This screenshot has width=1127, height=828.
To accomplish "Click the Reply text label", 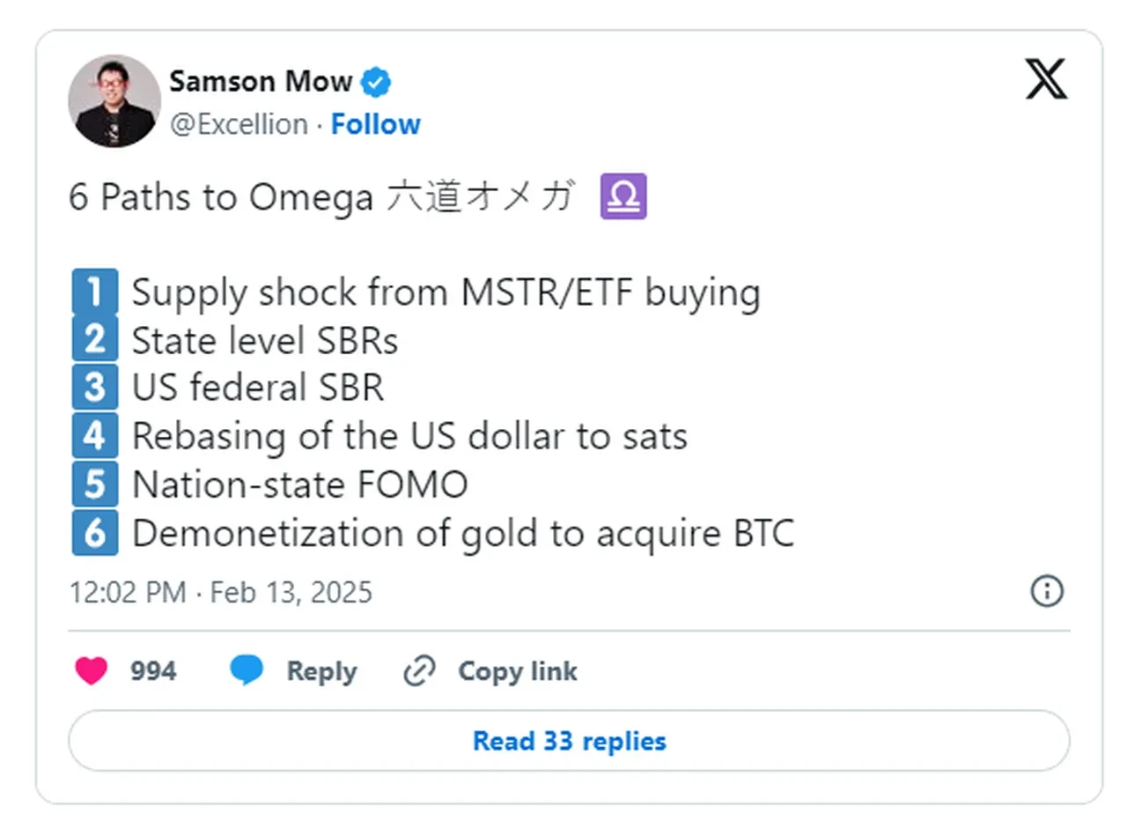I will coord(321,671).
